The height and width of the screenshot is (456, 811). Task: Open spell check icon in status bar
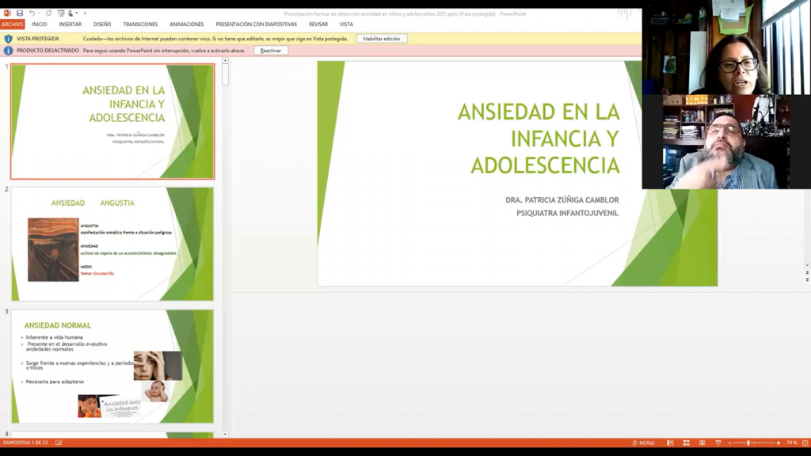(59, 443)
